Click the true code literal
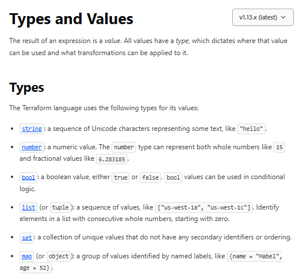This screenshot has width=304, height=279. coord(121,177)
